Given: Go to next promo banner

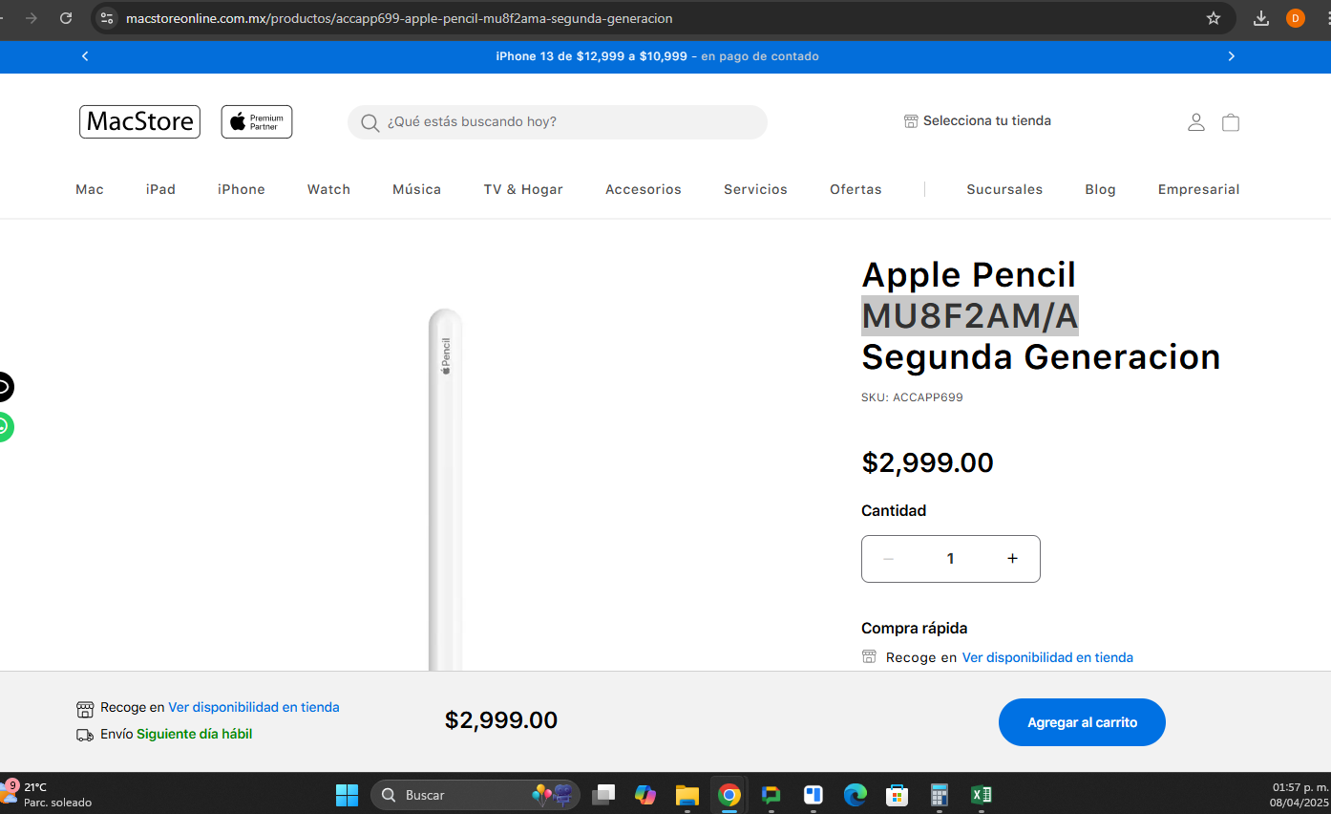Looking at the screenshot, I should coord(1232,56).
